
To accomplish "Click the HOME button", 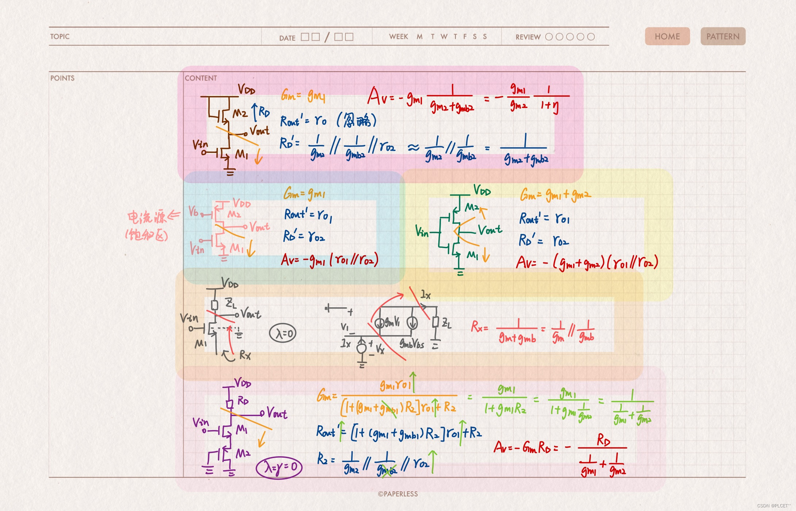I will [x=667, y=36].
